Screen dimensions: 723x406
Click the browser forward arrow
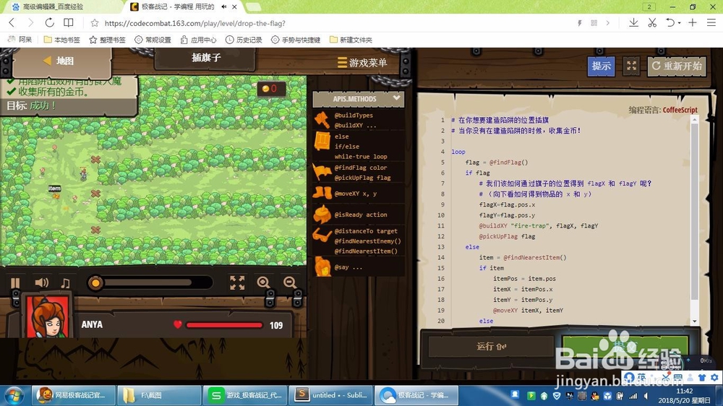[x=30, y=22]
